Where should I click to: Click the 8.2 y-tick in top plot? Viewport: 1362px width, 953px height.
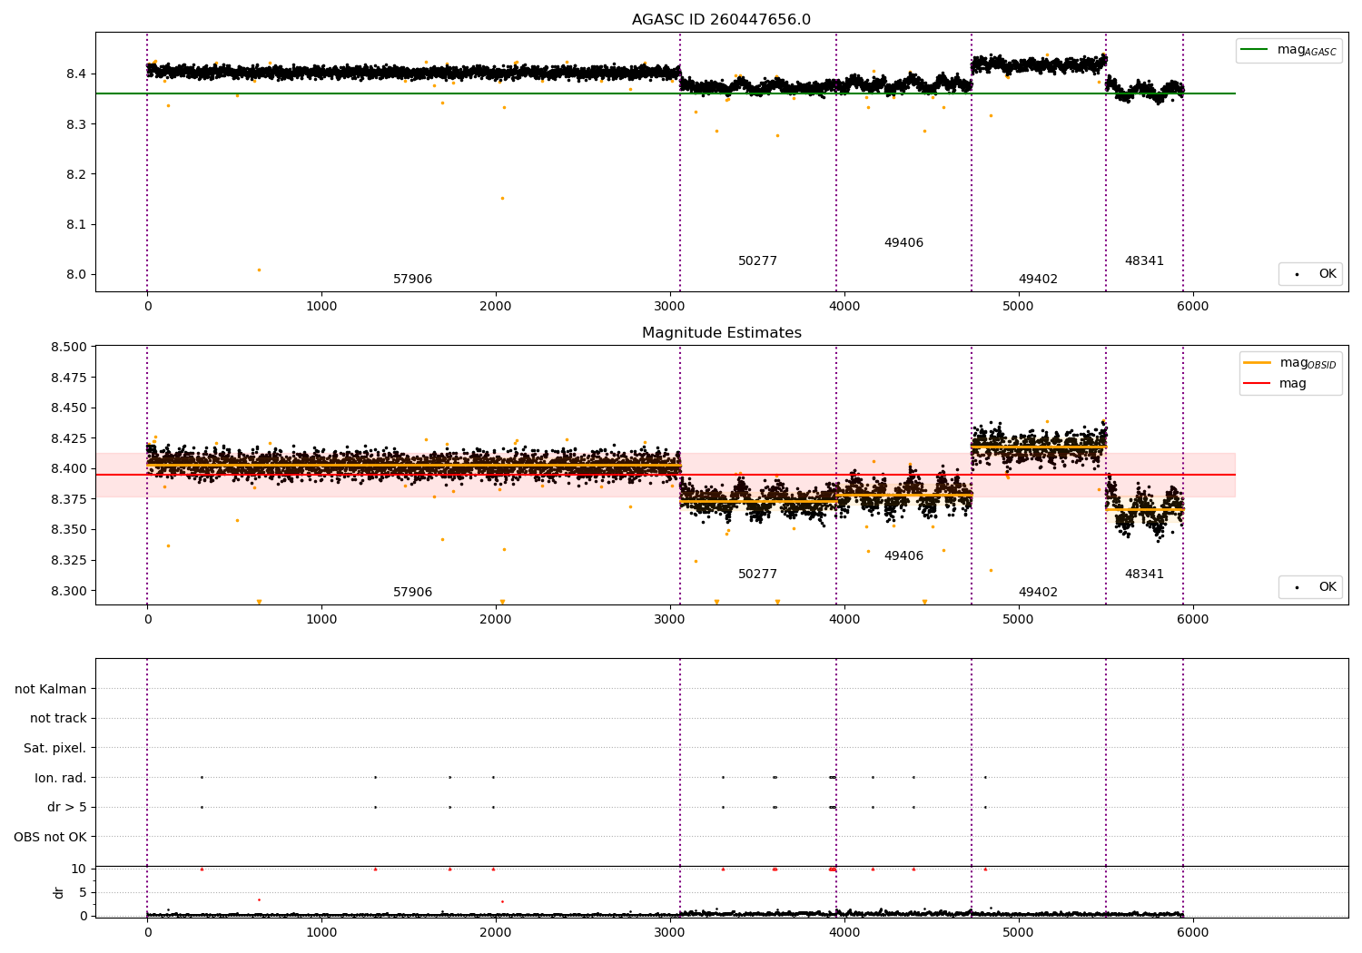(77, 174)
